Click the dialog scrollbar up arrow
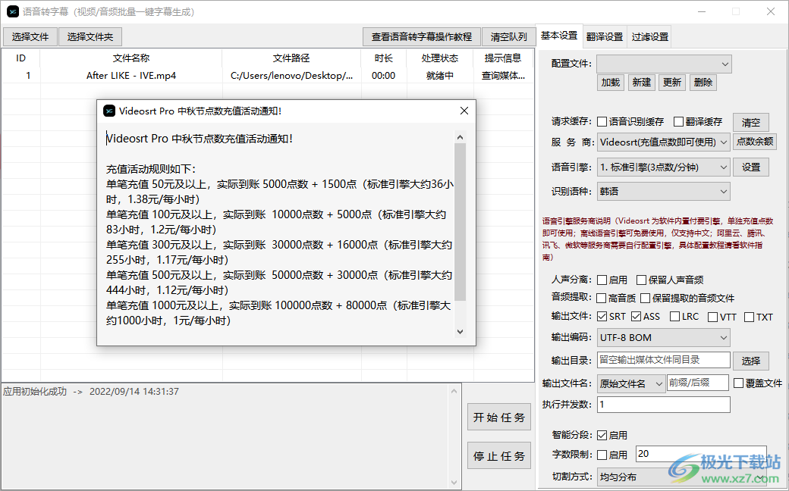 (460, 137)
